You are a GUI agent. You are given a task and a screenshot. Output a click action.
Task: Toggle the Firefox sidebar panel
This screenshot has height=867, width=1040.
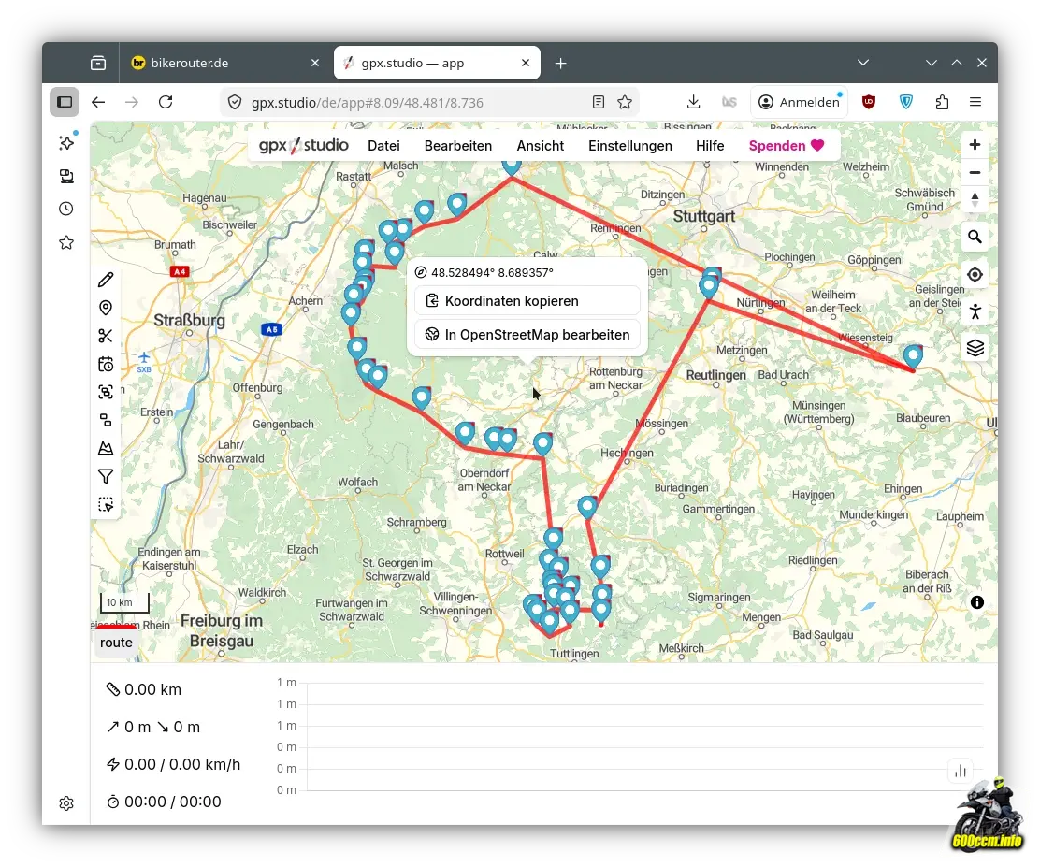pos(65,102)
